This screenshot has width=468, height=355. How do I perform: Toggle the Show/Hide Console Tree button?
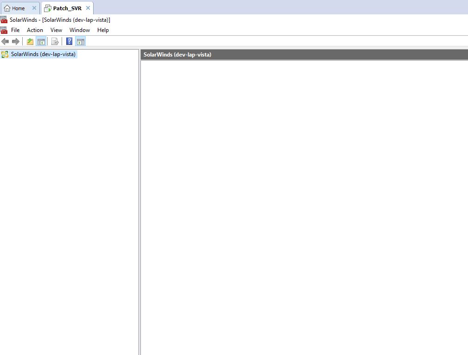(x=41, y=42)
